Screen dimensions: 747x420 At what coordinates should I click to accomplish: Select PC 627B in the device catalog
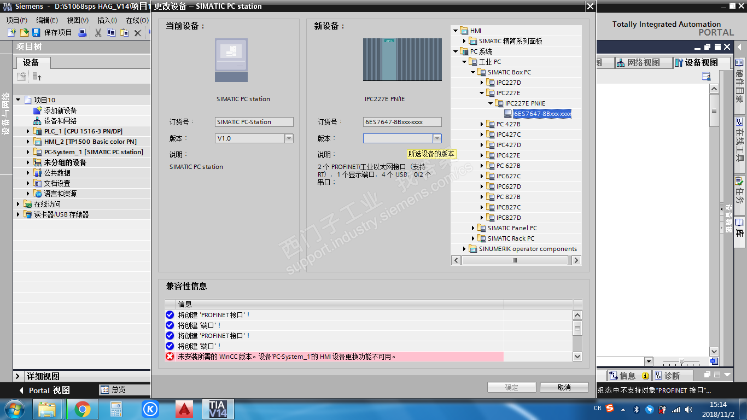[509, 166]
